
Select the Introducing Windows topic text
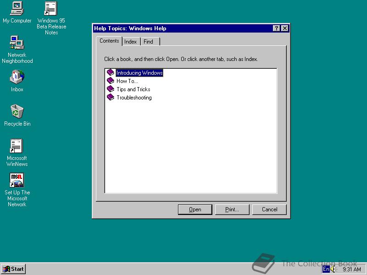pos(139,73)
